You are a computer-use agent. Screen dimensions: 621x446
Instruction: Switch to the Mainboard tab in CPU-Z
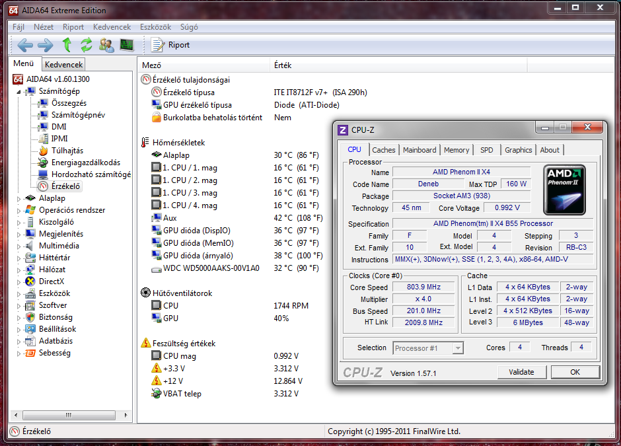pyautogui.click(x=420, y=150)
